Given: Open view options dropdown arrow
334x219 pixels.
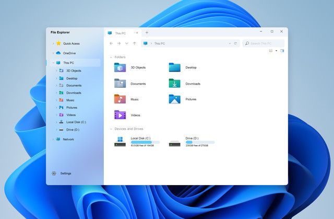Looking at the screenshot, I should [x=276, y=51].
